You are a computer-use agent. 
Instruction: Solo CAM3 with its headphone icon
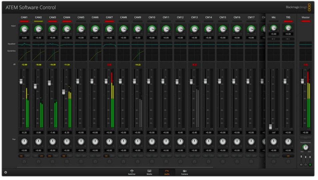click(53, 161)
